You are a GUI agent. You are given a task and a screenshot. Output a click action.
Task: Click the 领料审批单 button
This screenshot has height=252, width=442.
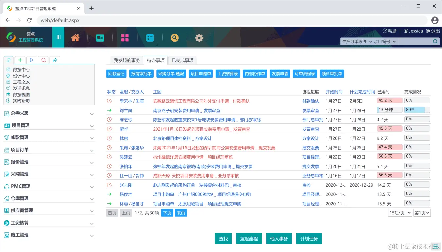(332, 74)
